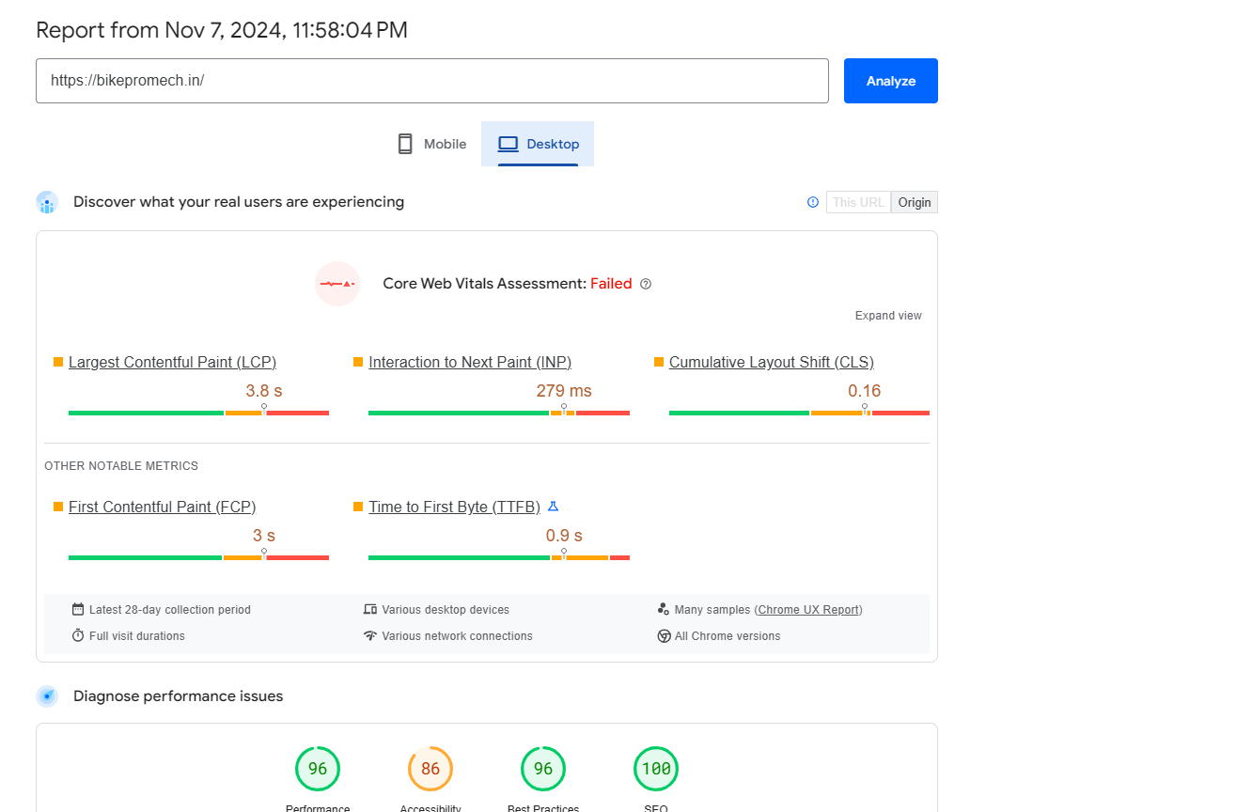Click the experimental flask icon beside TTFB
The image size is (1252, 812).
click(x=553, y=507)
